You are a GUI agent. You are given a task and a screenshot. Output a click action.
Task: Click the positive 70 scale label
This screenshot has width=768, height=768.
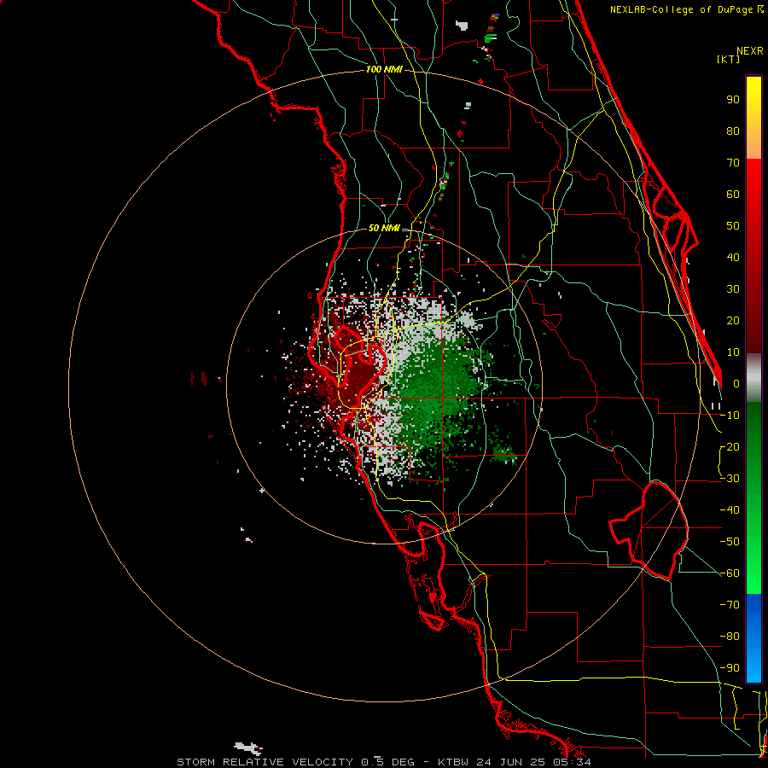(x=733, y=163)
